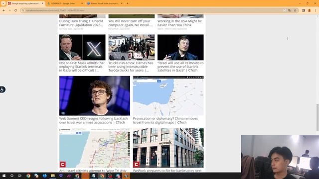The height and width of the screenshot is (179, 319).
Task: Open the accessibility widget button
Action: point(2,89)
